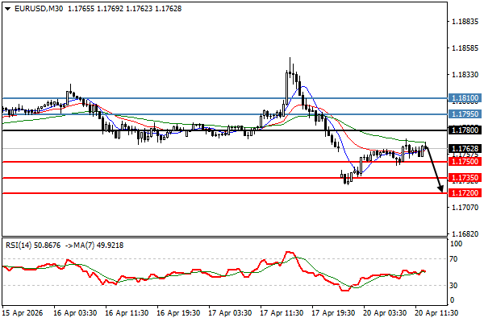Click the highest candlestick peak on 17 Apr

[x=290, y=60]
